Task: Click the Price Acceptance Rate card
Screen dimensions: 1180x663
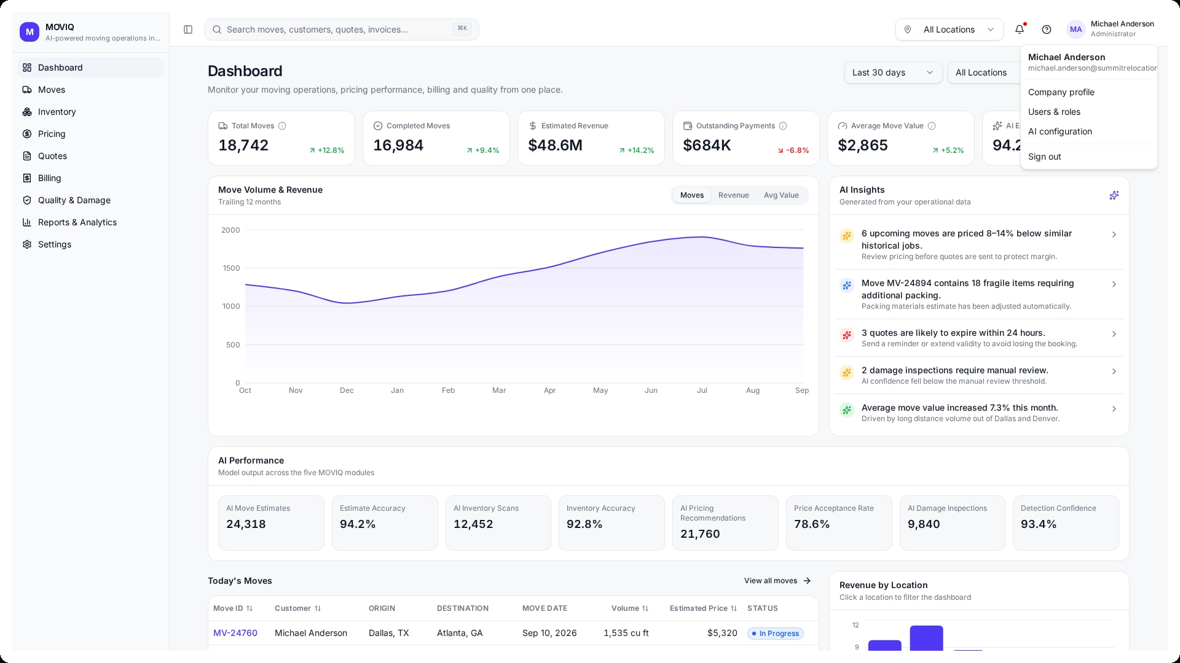Action: click(839, 523)
